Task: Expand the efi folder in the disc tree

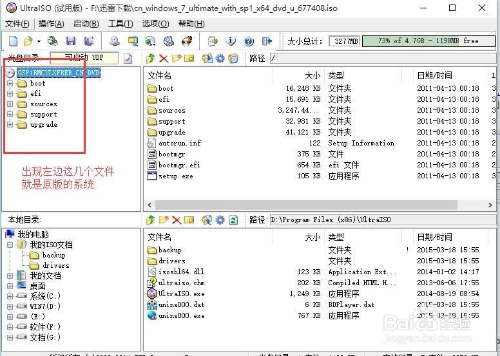Action: 10,94
